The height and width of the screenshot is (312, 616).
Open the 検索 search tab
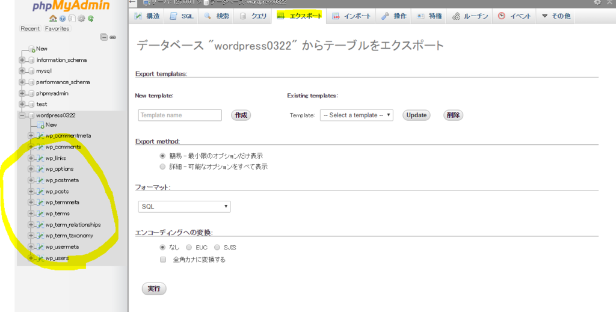pos(216,16)
